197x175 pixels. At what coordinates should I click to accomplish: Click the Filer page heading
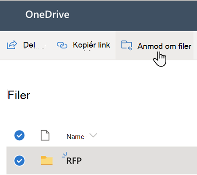[x=19, y=95]
